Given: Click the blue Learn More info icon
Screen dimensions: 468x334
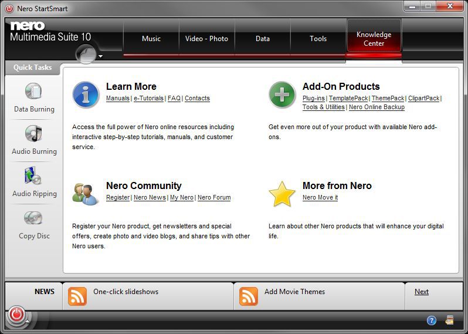Looking at the screenshot, I should pos(86,95).
